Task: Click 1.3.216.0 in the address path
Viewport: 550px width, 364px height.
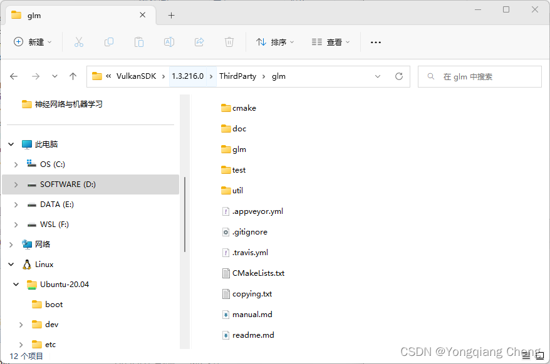Action: point(188,76)
